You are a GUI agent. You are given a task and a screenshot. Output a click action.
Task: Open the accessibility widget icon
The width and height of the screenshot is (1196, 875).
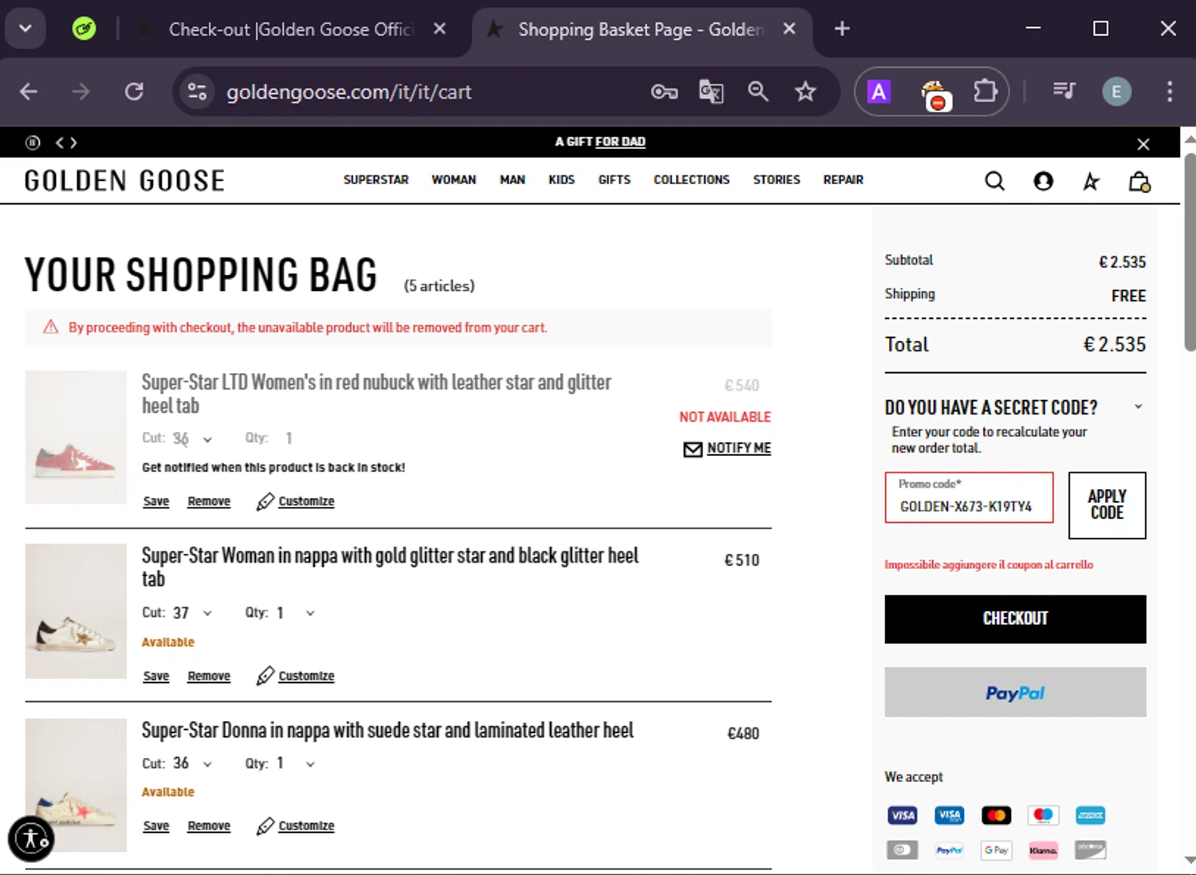[31, 839]
